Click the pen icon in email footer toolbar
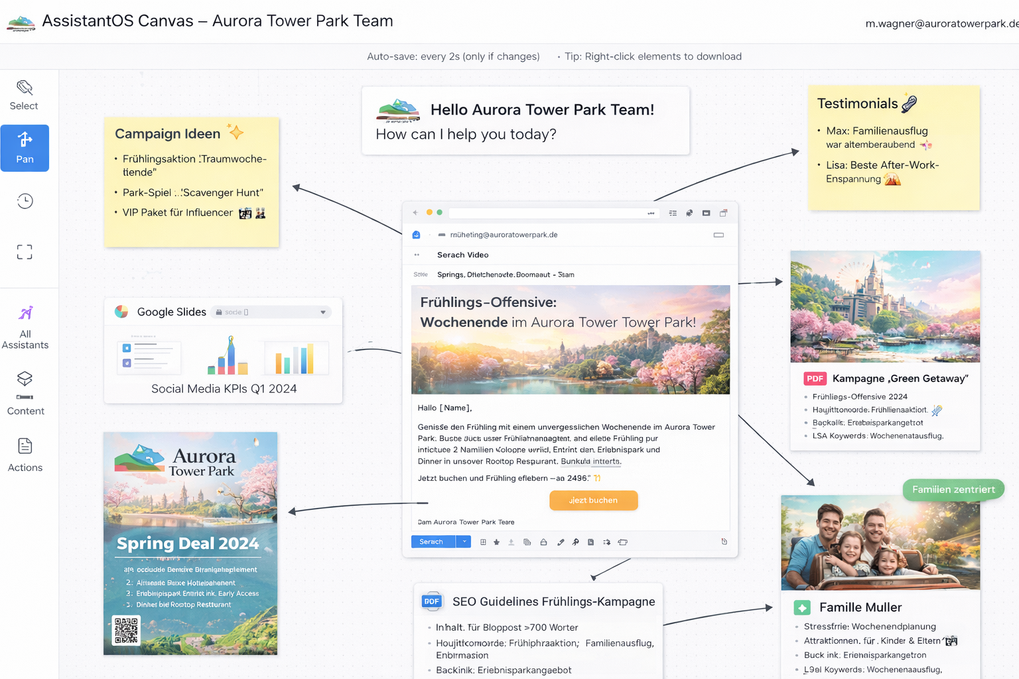 click(x=561, y=542)
